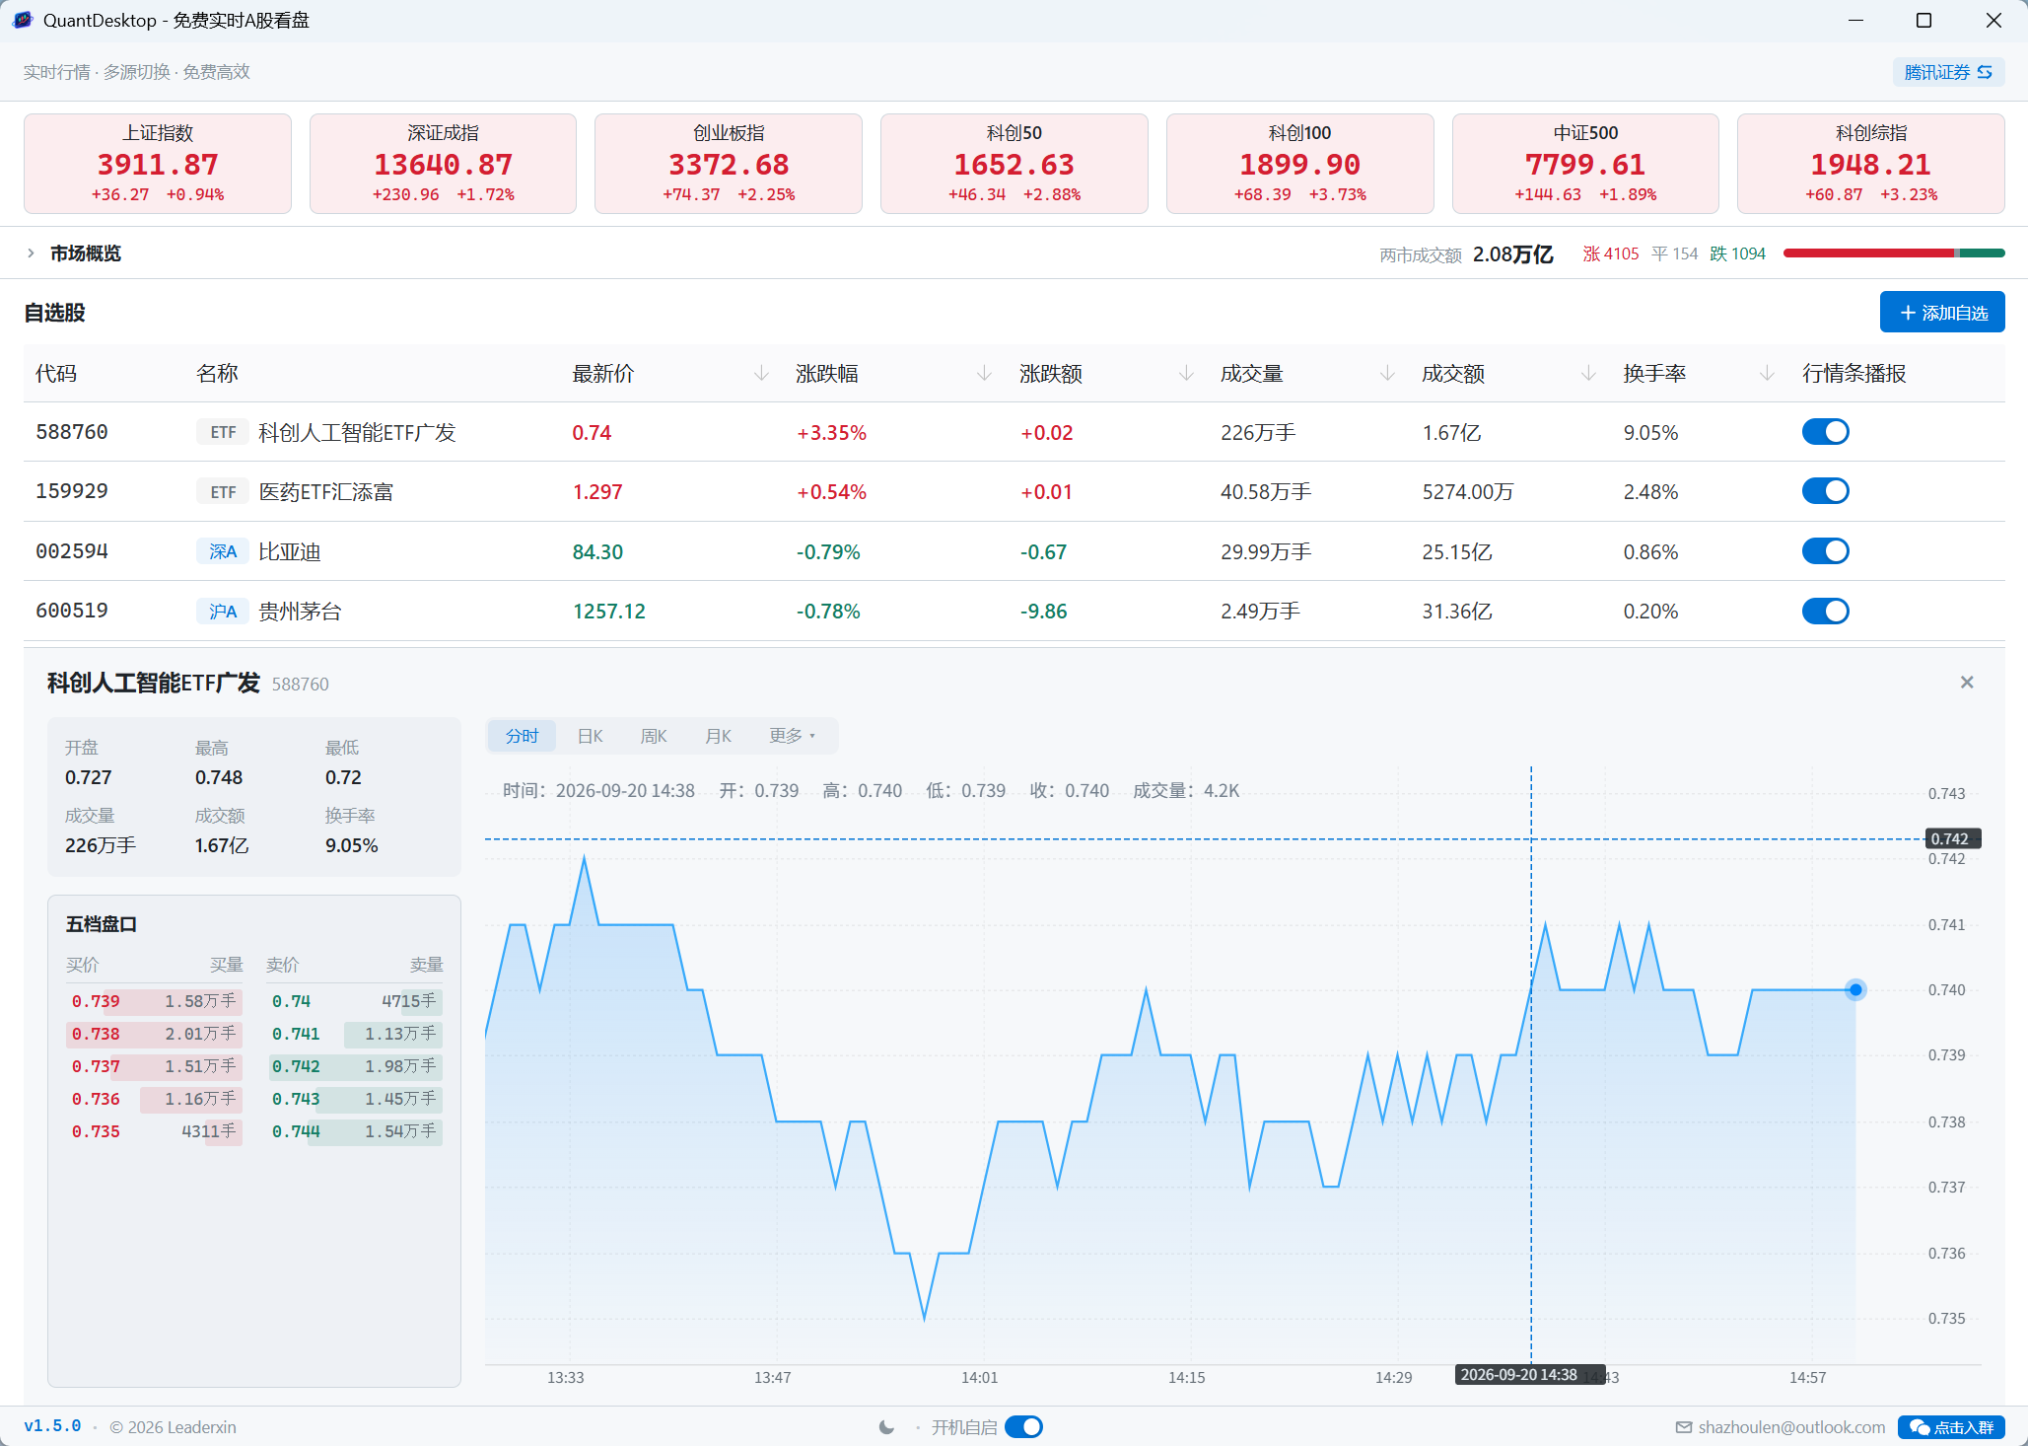Click stock code 588760 in table

point(72,432)
